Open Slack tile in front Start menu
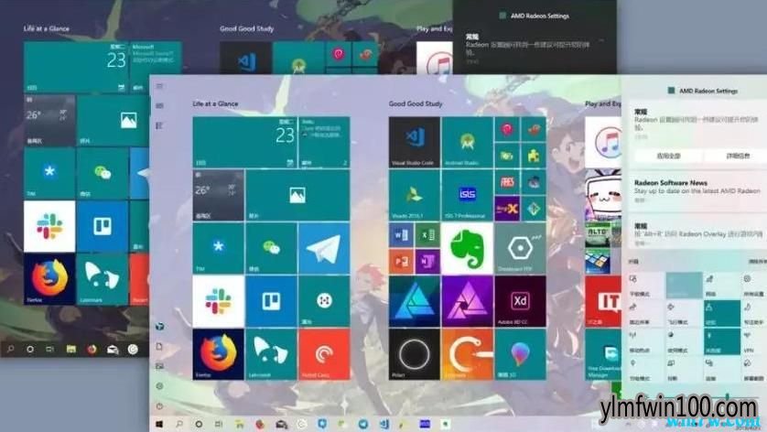767x432 pixels. click(218, 301)
